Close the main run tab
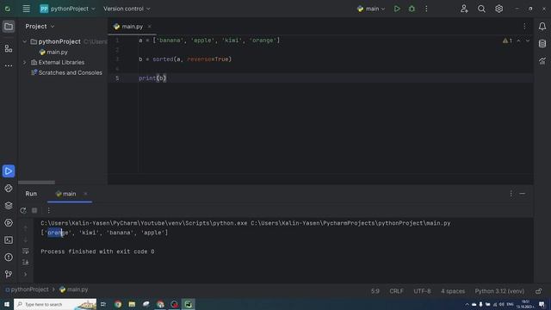551x310 pixels. pyautogui.click(x=85, y=194)
